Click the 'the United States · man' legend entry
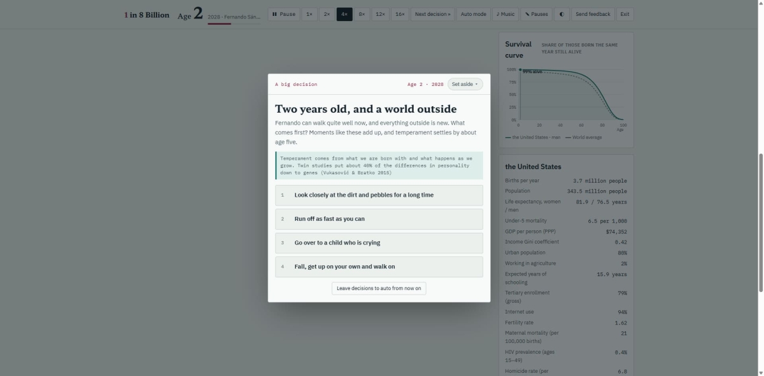This screenshot has height=376, width=764. [534, 137]
